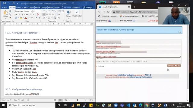Apply yellow text highlight color
The height and width of the screenshot is (108, 193).
pos(21,18)
